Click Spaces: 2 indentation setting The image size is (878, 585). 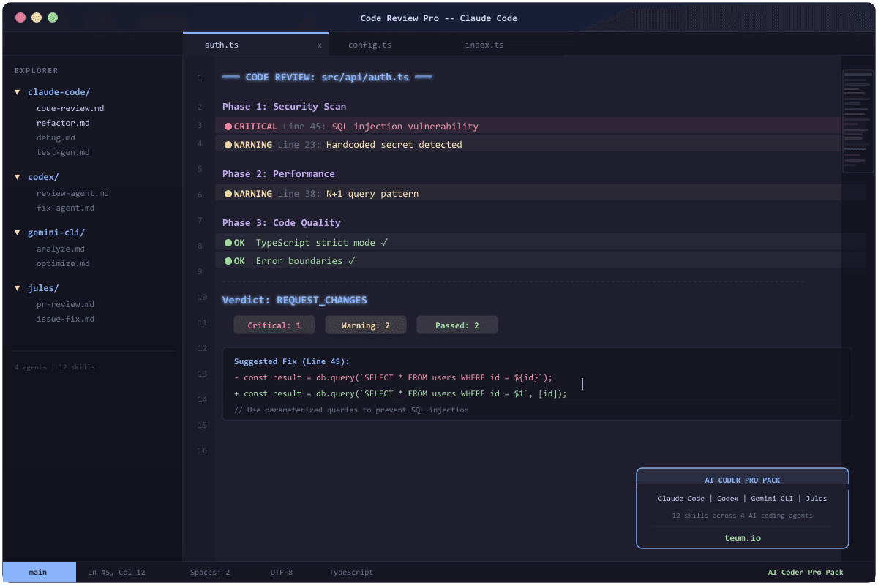tap(210, 572)
